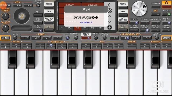Toggle the After Touch switch

point(38,5)
